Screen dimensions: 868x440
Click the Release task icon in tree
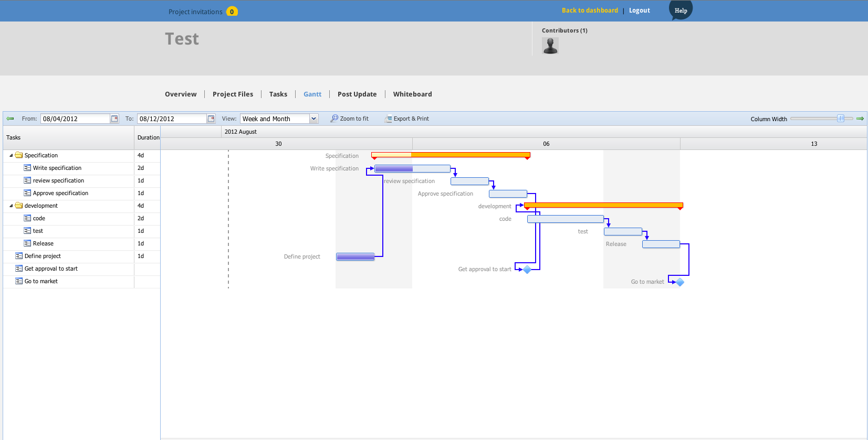coord(27,243)
